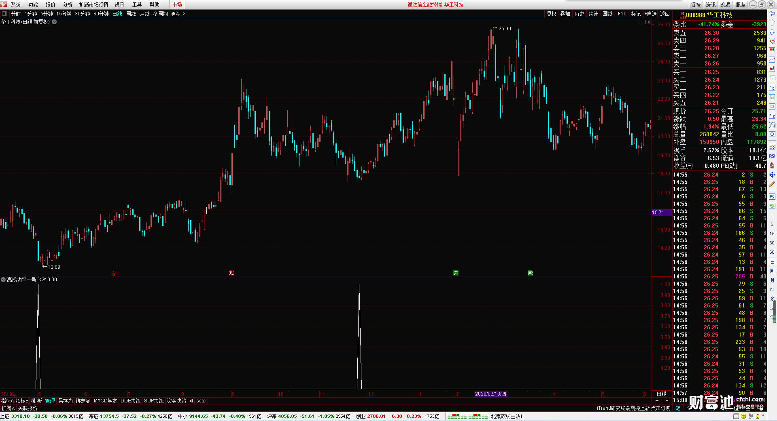Toggle the panel layout icon before 分时

click(4, 13)
